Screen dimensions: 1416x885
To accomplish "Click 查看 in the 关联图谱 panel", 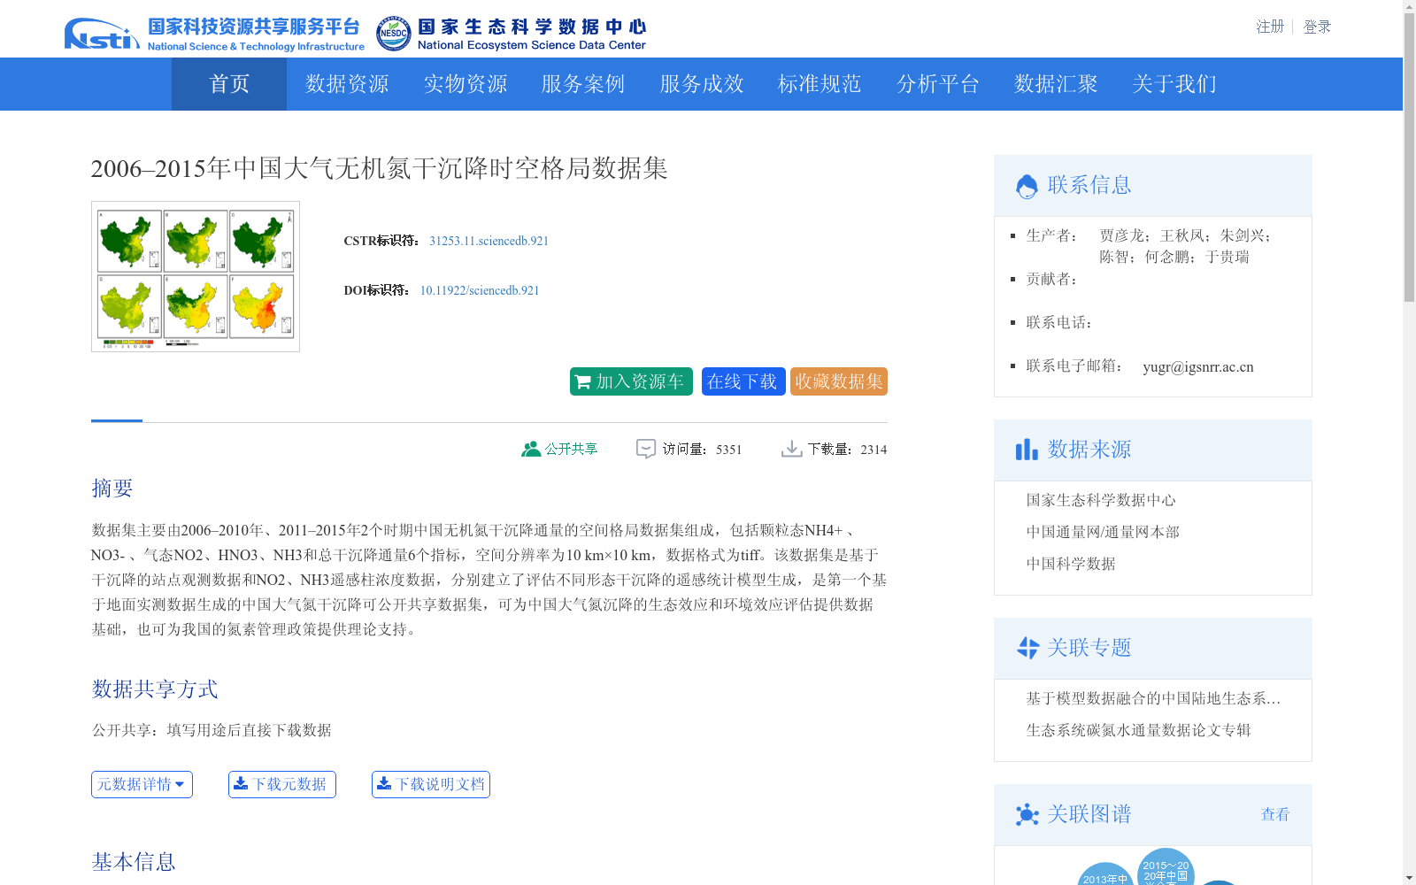I will (x=1275, y=814).
